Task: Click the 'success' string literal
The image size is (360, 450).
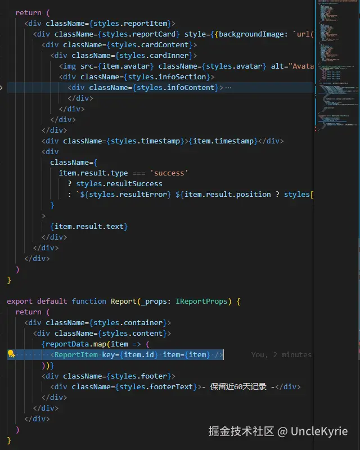Action: 169,173
